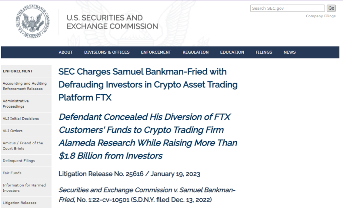This screenshot has width=343, height=208.
Task: Open Fair Funds sidebar link
Action: pos(12,173)
